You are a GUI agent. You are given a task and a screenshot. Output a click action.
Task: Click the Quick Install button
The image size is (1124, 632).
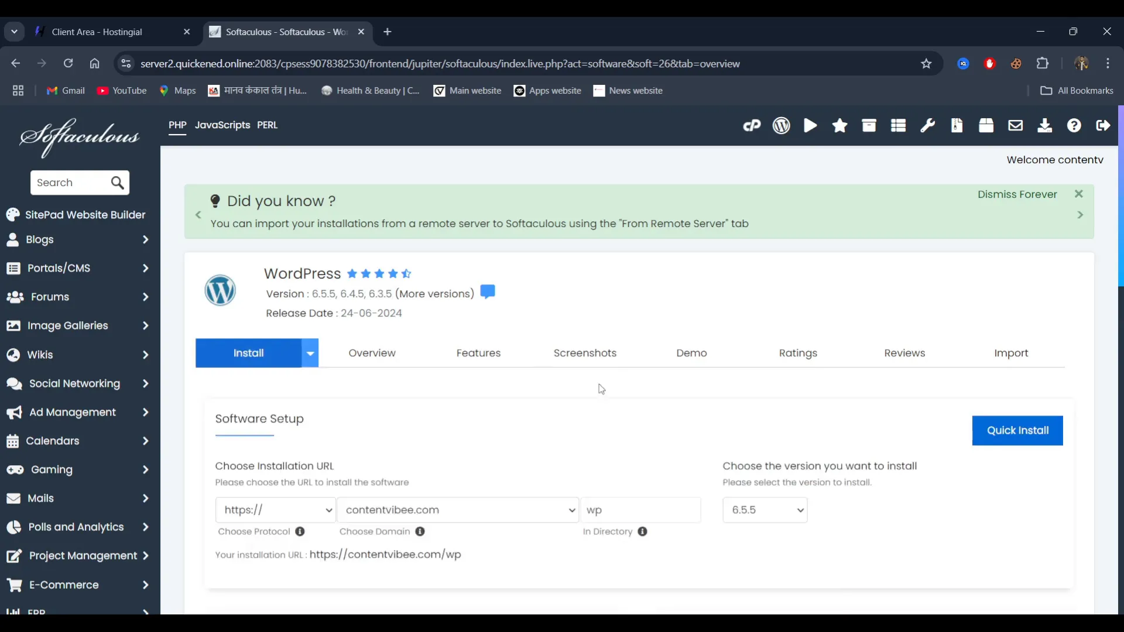[1017, 431]
